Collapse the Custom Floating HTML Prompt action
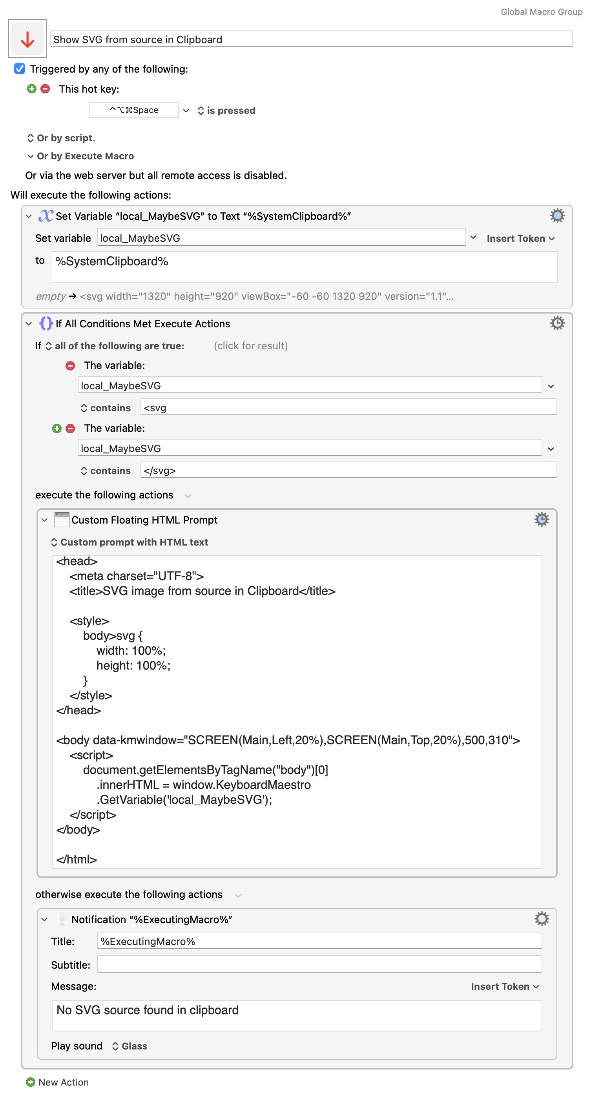 (x=45, y=520)
